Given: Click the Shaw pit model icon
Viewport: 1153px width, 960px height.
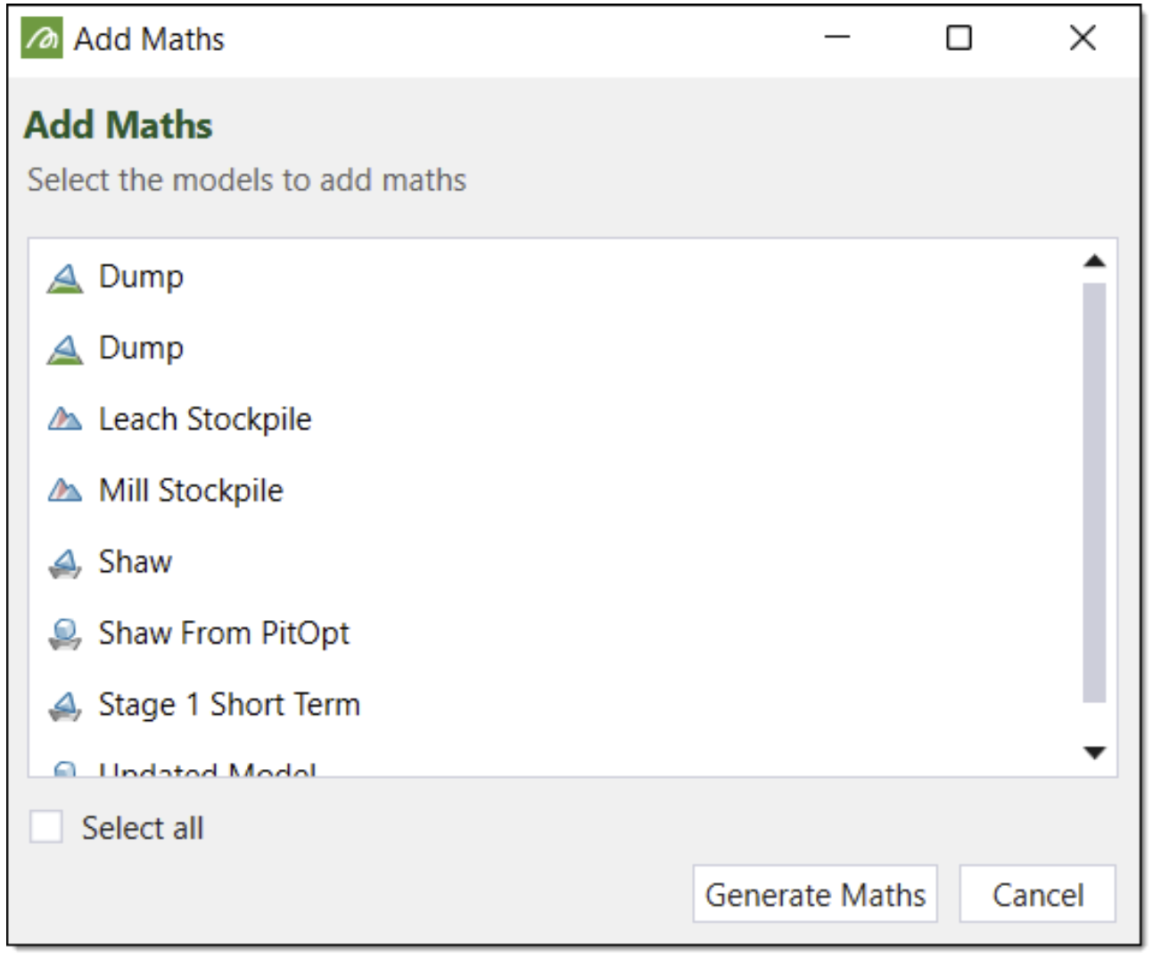Looking at the screenshot, I should 64,563.
